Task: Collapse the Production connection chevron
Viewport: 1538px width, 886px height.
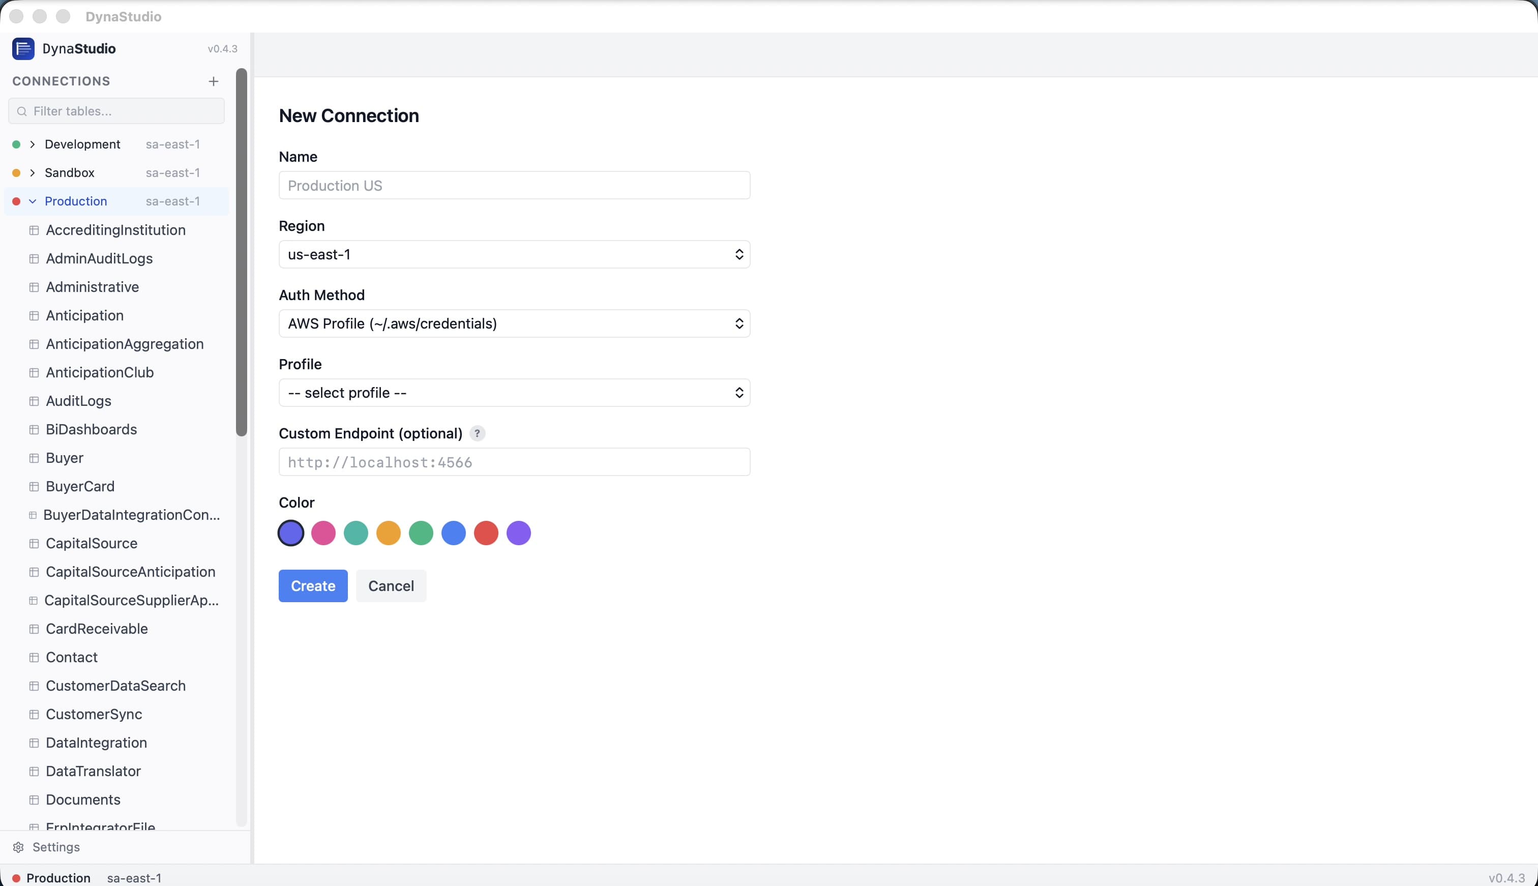Action: (x=32, y=201)
